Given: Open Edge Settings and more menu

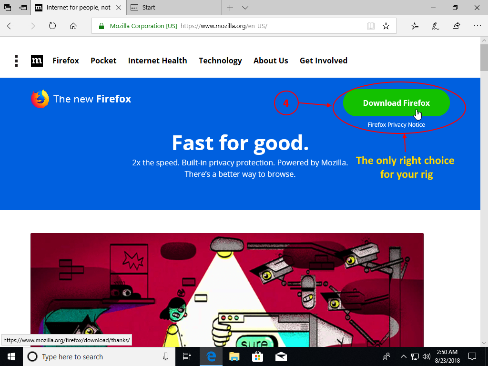Looking at the screenshot, I should click(477, 26).
